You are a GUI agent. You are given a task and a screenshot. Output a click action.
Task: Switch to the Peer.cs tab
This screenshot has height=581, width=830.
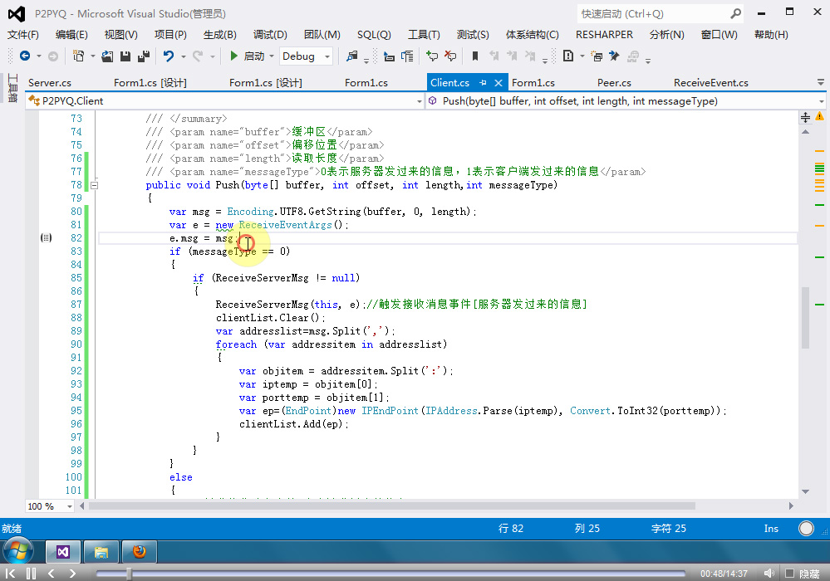point(614,83)
